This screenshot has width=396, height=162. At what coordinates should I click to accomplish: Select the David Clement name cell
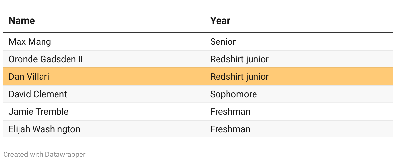pos(38,94)
